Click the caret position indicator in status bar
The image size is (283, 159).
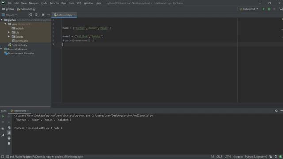click(x=212, y=157)
